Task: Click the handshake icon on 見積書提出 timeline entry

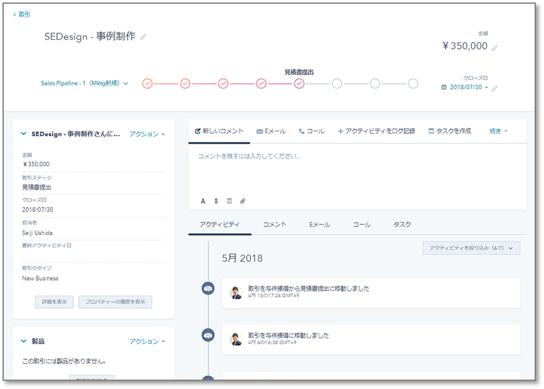Action: coord(208,288)
